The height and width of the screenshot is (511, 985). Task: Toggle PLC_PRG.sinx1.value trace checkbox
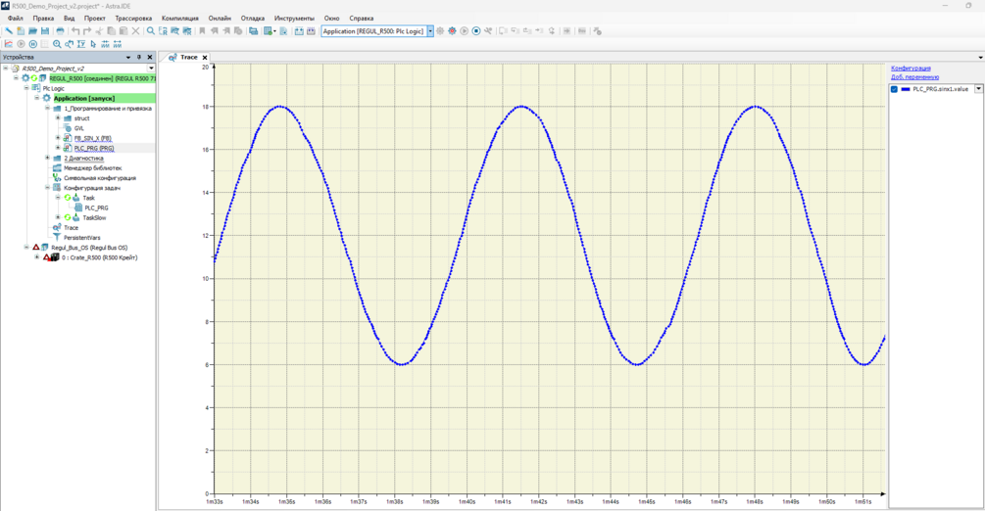[894, 89]
